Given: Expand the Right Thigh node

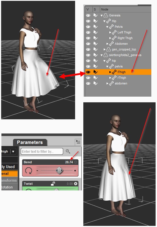Looking at the screenshot, I should click(110, 38).
